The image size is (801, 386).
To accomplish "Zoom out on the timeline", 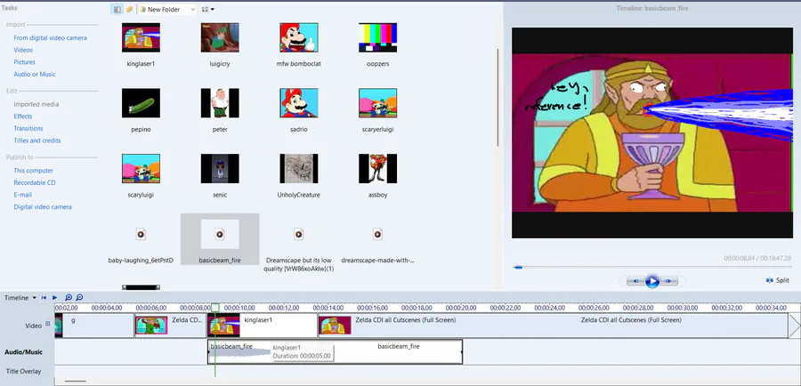I will [79, 298].
